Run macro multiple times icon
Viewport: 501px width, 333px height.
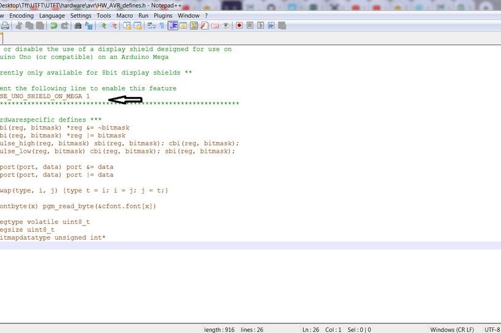(271, 26)
